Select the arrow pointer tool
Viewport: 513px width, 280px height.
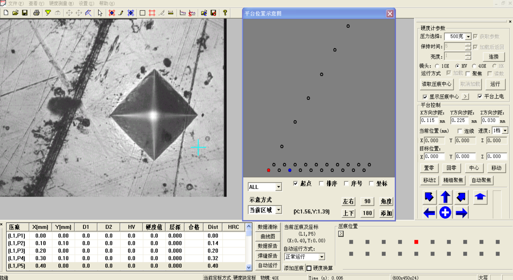(x=100, y=13)
